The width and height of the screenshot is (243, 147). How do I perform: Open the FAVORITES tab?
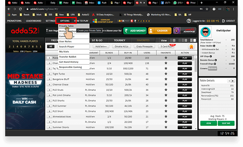pos(143,40)
